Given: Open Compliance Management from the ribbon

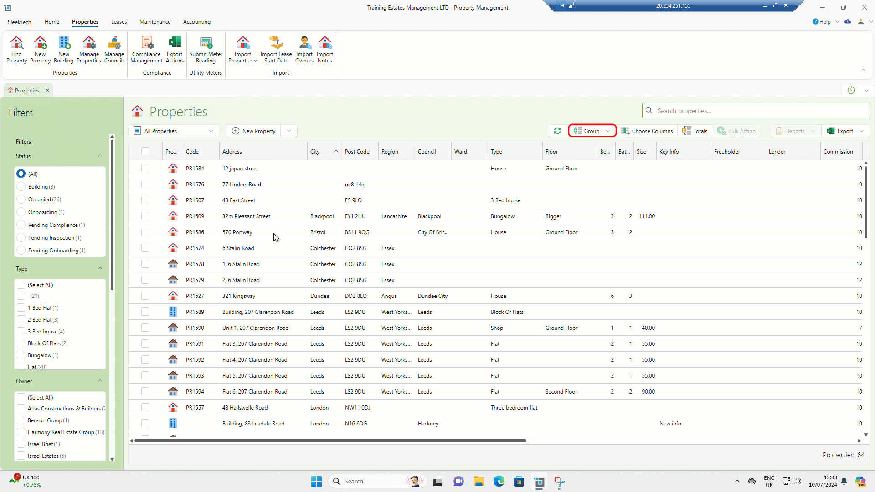Looking at the screenshot, I should (x=146, y=49).
